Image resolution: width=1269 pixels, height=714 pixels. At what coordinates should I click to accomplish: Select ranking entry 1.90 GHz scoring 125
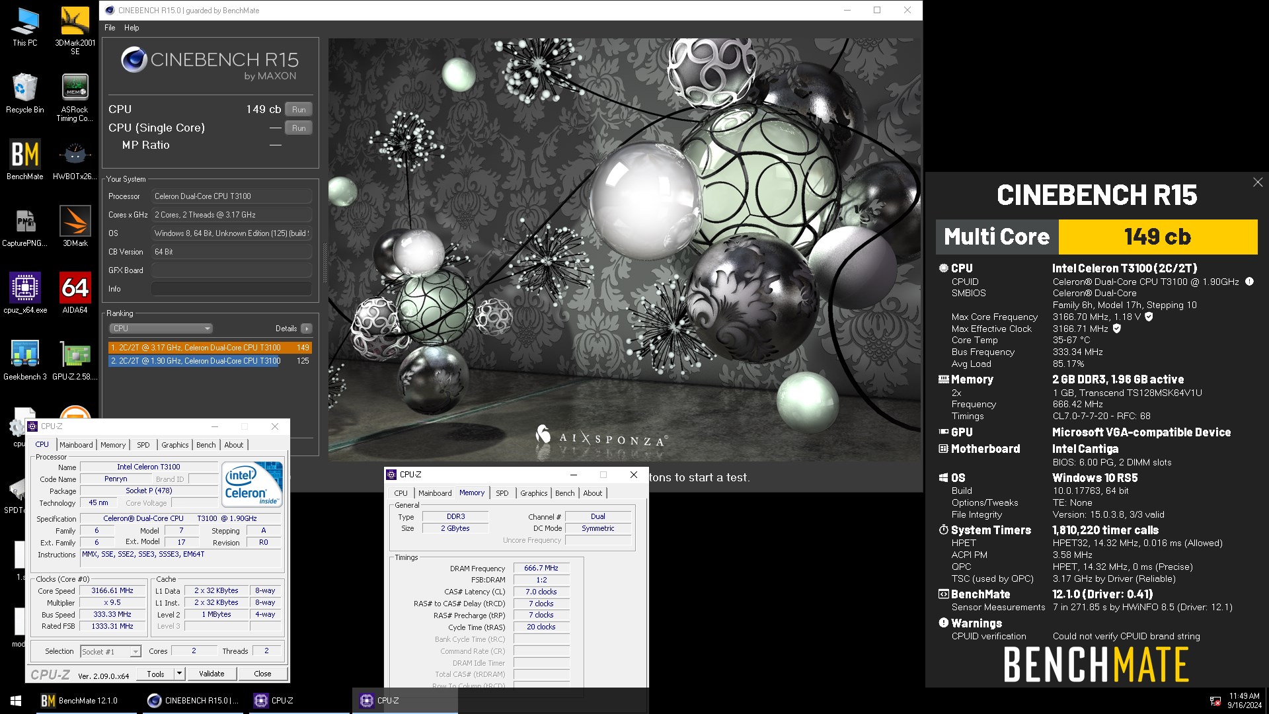[210, 361]
